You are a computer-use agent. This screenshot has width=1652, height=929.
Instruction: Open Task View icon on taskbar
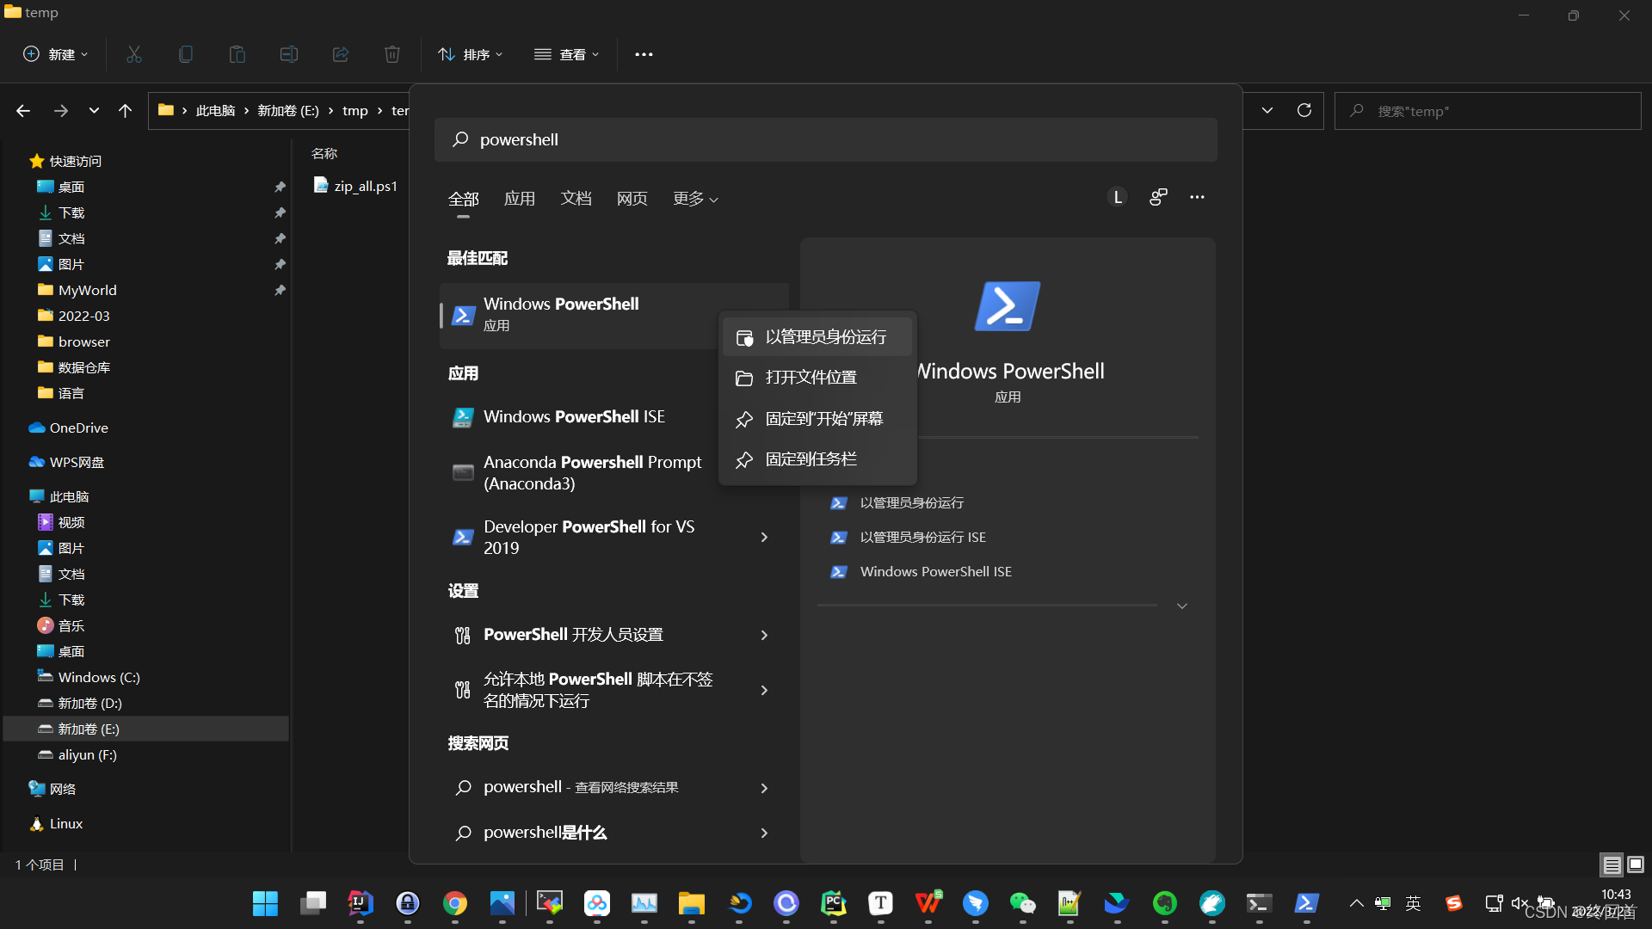click(313, 903)
